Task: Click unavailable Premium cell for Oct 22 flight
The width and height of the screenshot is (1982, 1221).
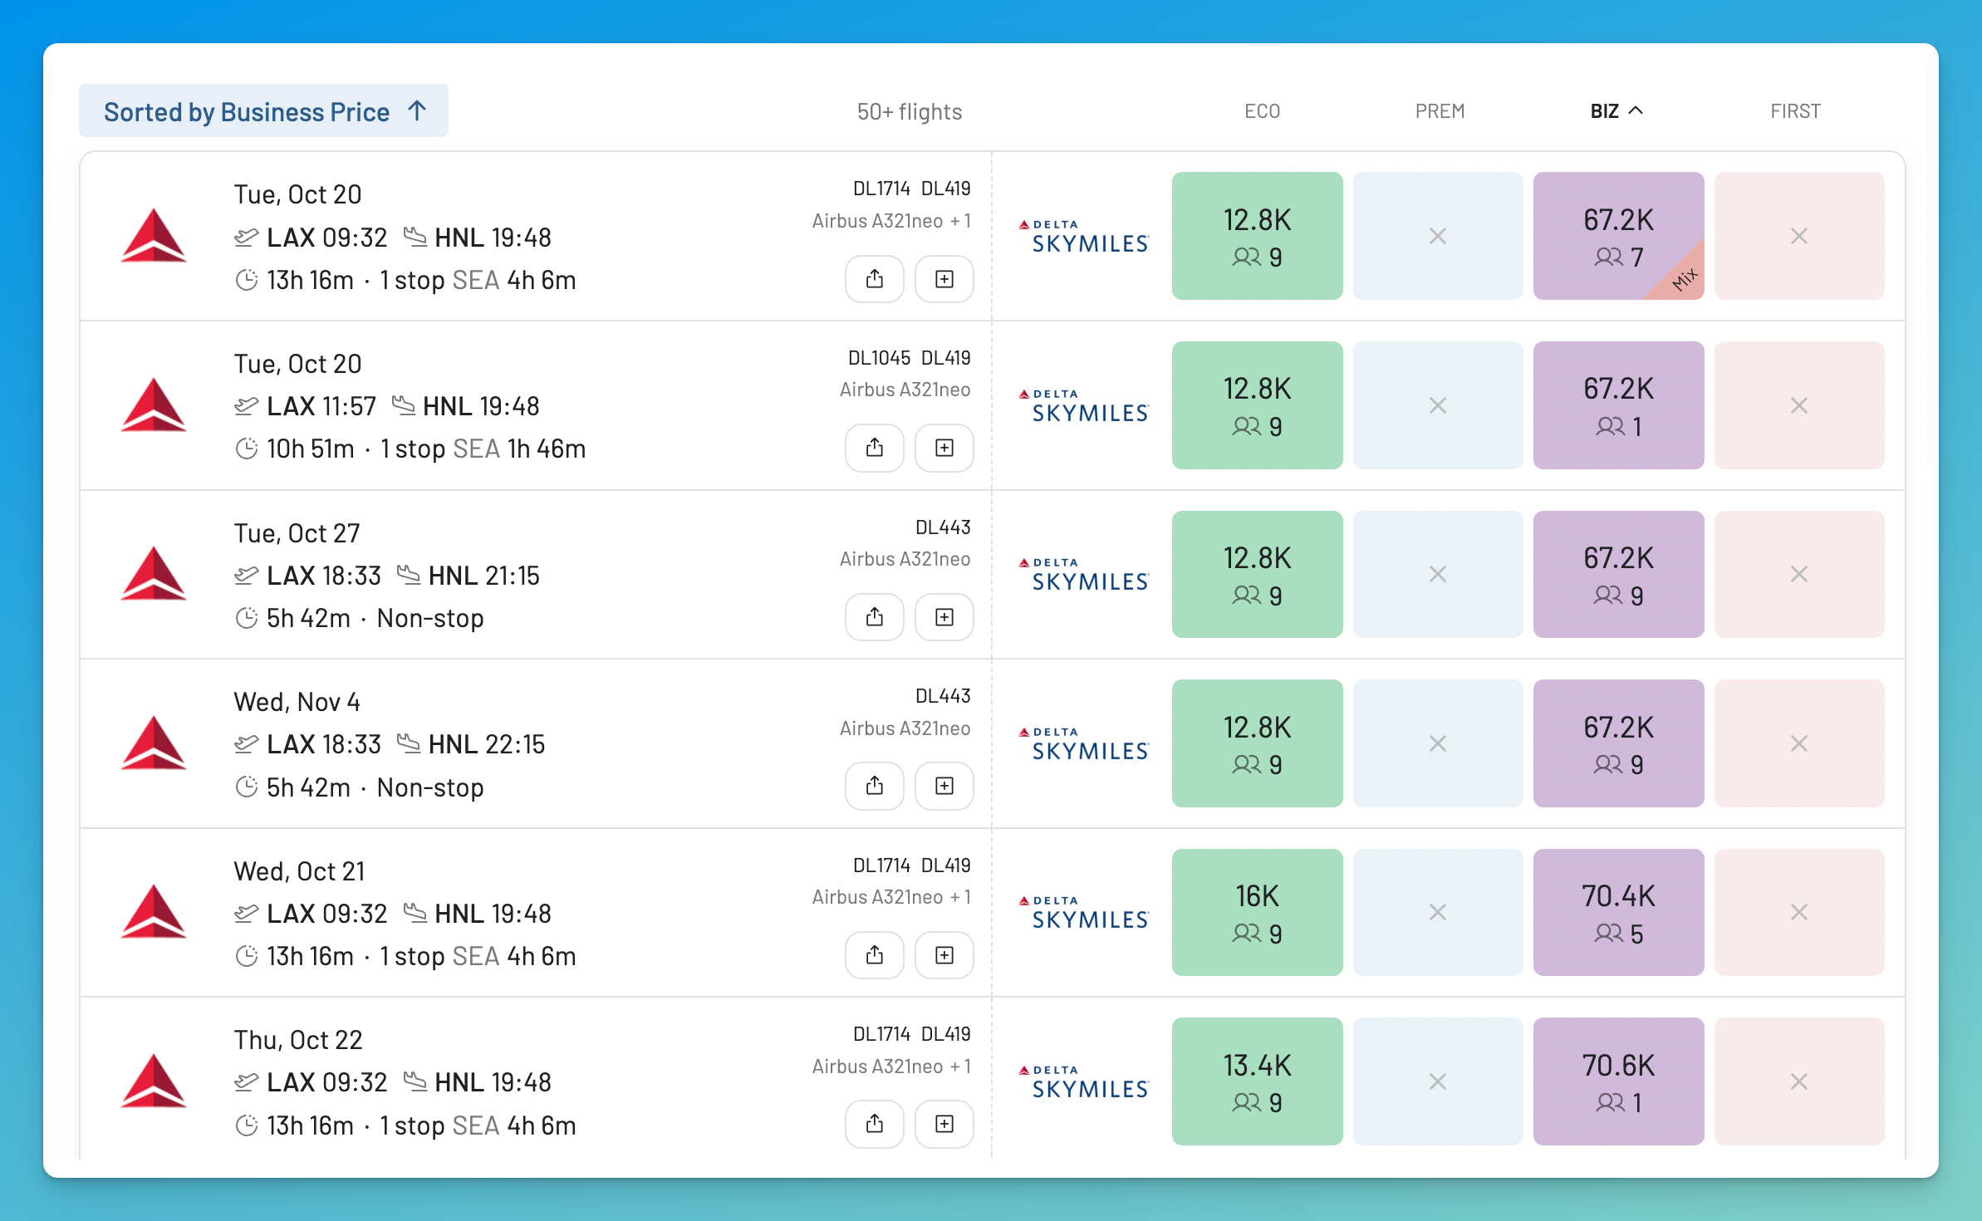Action: tap(1438, 1081)
